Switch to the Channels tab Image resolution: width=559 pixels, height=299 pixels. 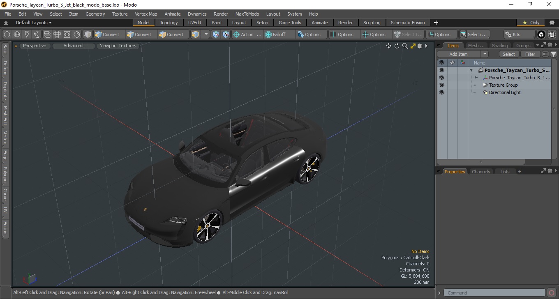480,172
